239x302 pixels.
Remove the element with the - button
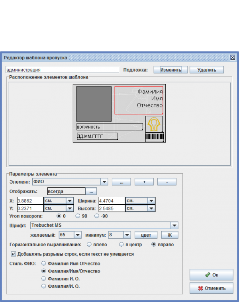click(167, 182)
